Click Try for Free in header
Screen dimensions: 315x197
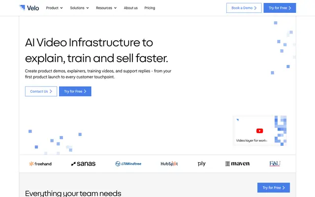280,8
